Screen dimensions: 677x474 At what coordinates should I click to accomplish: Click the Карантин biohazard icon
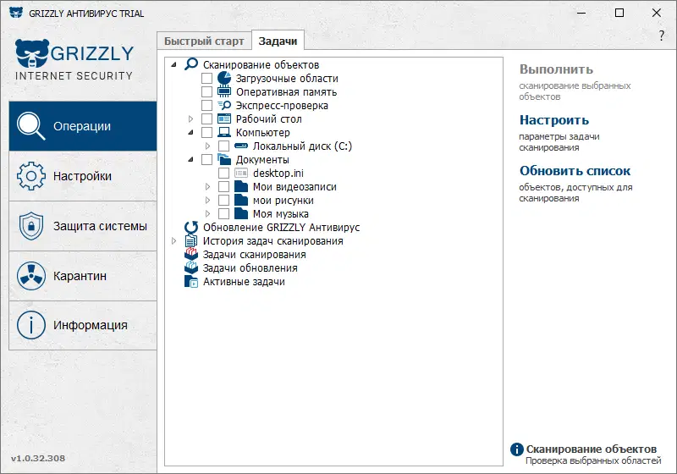[x=31, y=275]
